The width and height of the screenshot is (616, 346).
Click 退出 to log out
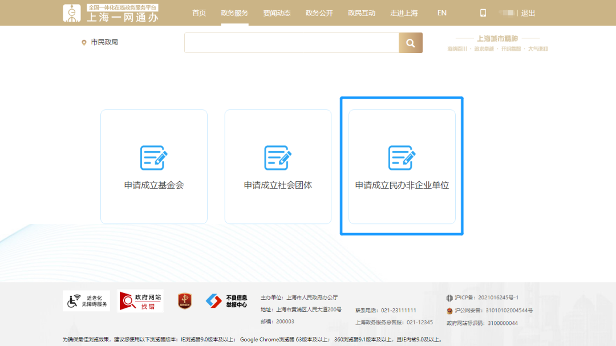(527, 12)
